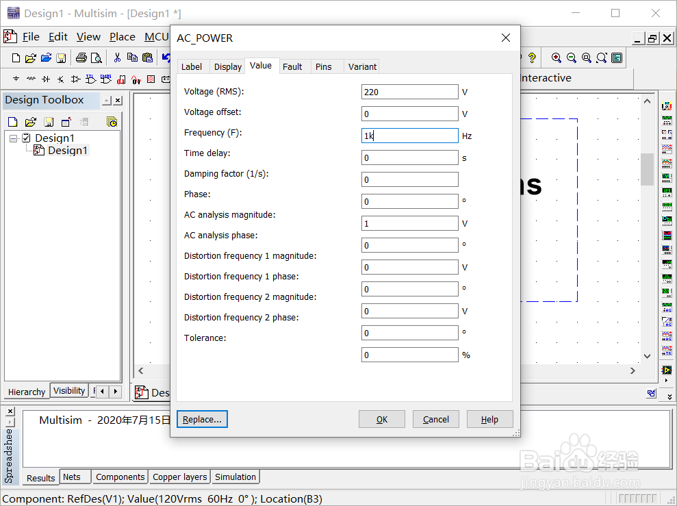Click the Frequency (F) input field
This screenshot has height=506, width=677.
tap(410, 136)
